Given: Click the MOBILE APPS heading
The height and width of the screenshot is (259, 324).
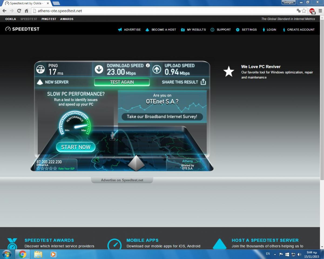Looking at the screenshot, I should (x=143, y=240).
